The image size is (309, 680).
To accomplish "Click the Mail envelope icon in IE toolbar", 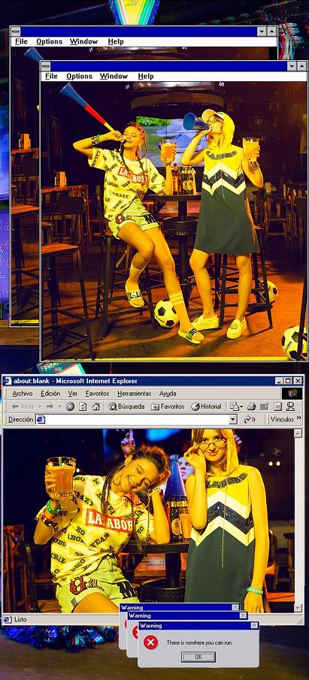I will tap(235, 406).
